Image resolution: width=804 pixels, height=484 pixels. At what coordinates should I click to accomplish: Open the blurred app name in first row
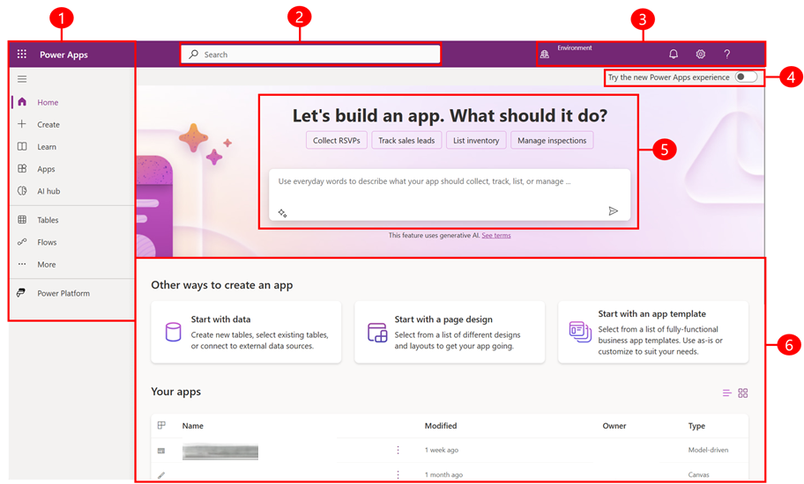coord(220,451)
